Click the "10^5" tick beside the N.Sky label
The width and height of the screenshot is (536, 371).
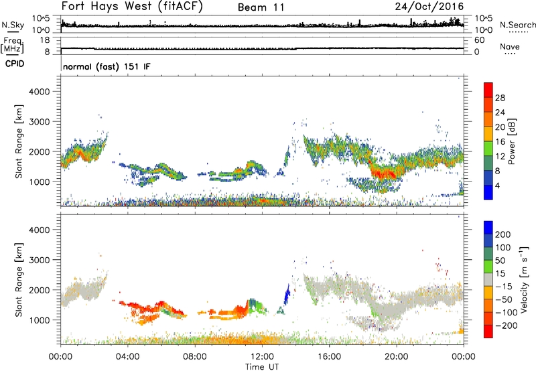(41, 19)
